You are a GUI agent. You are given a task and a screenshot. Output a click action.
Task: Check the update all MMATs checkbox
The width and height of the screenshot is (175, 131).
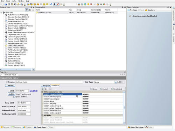pyautogui.click(x=14, y=97)
